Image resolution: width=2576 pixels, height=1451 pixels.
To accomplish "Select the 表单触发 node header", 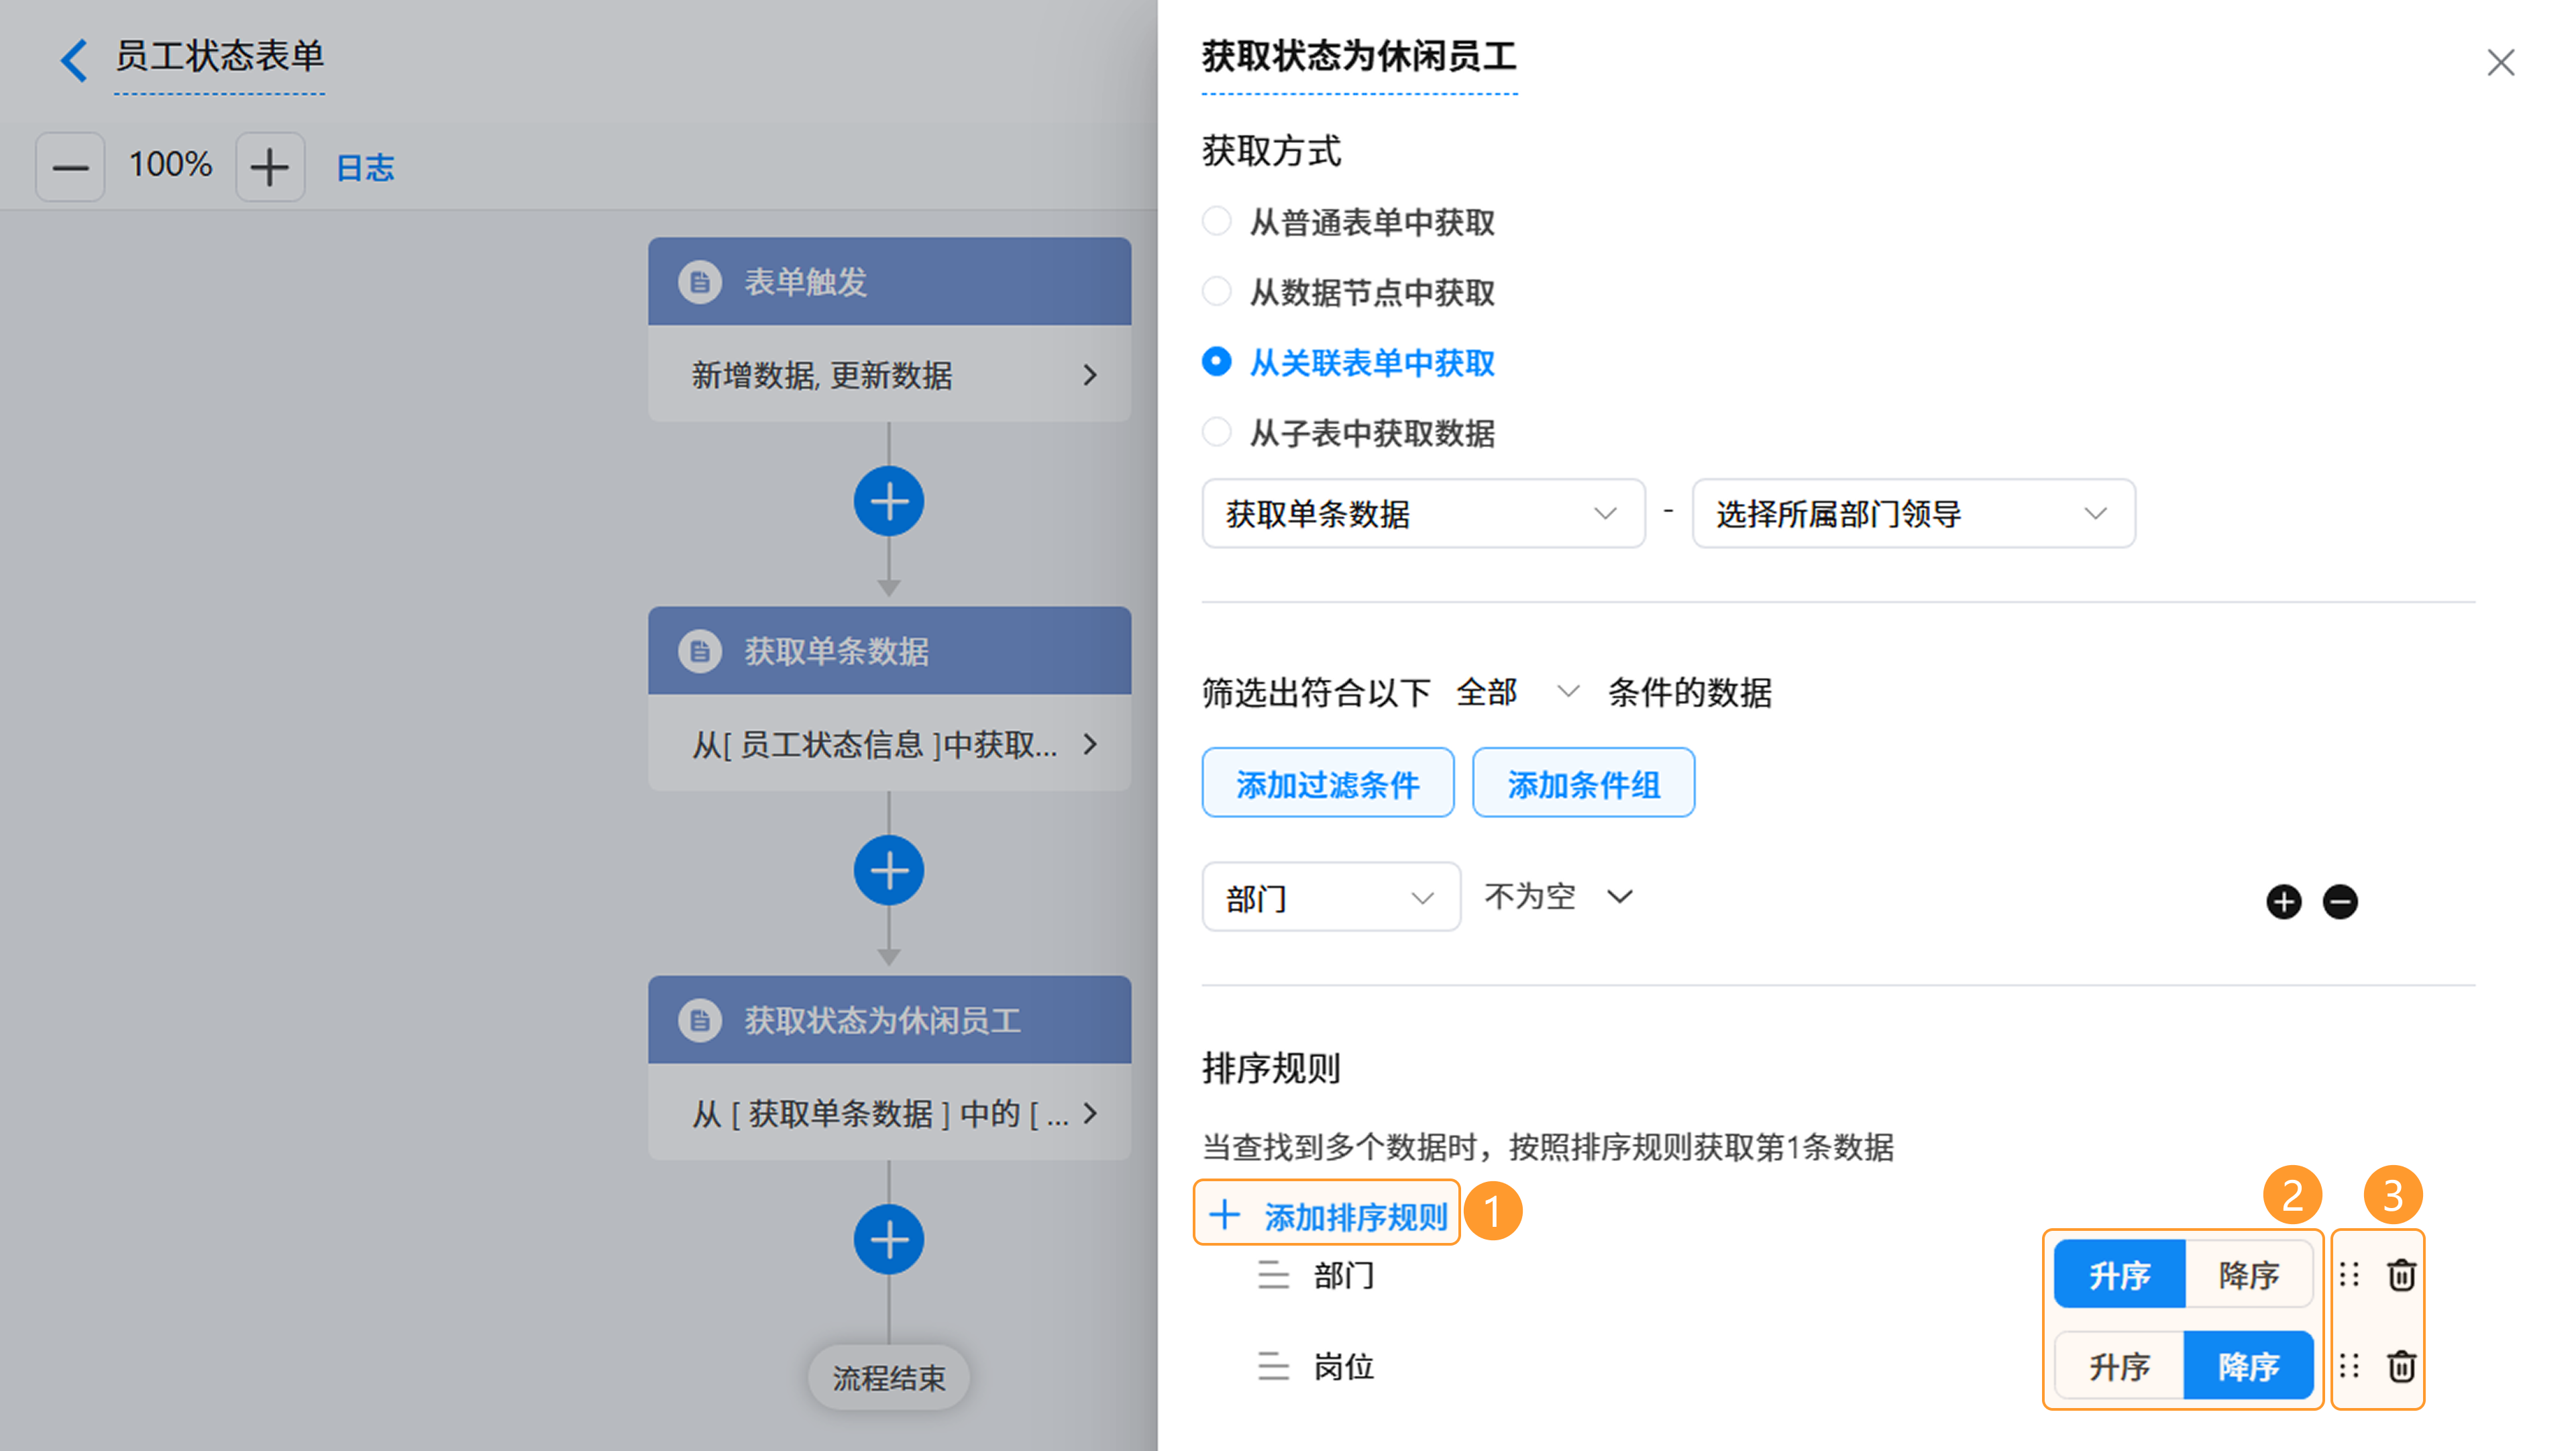I will coord(889,281).
